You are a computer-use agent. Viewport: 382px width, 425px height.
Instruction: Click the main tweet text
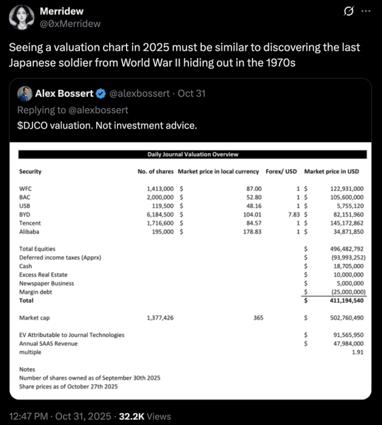pos(184,55)
